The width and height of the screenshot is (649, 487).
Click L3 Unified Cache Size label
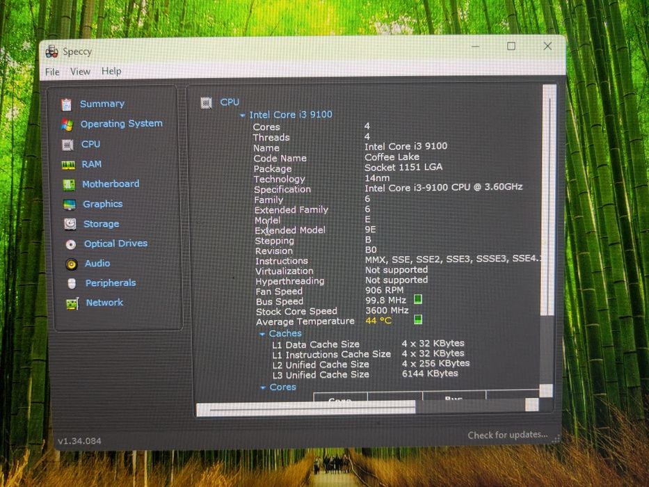click(321, 375)
